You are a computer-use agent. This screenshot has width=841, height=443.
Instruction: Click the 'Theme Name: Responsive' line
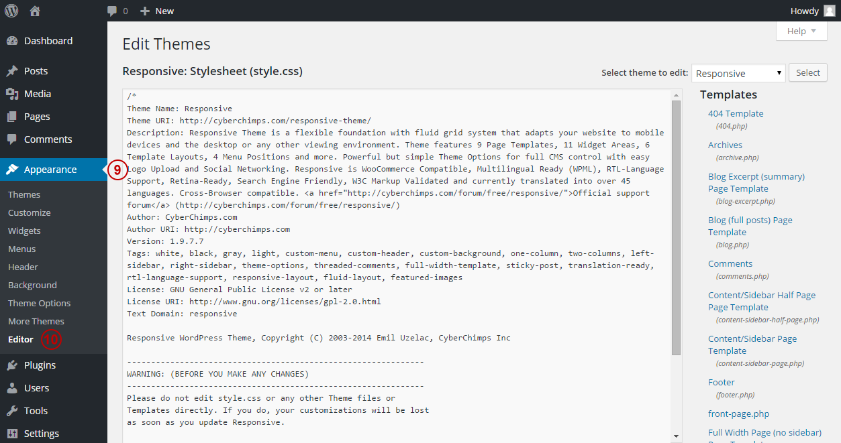click(x=180, y=109)
